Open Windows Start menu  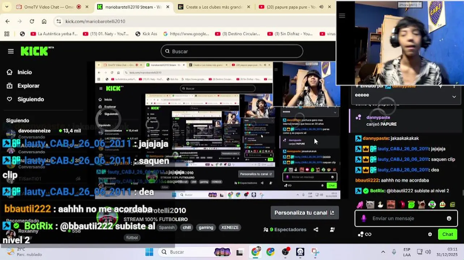coord(149,252)
